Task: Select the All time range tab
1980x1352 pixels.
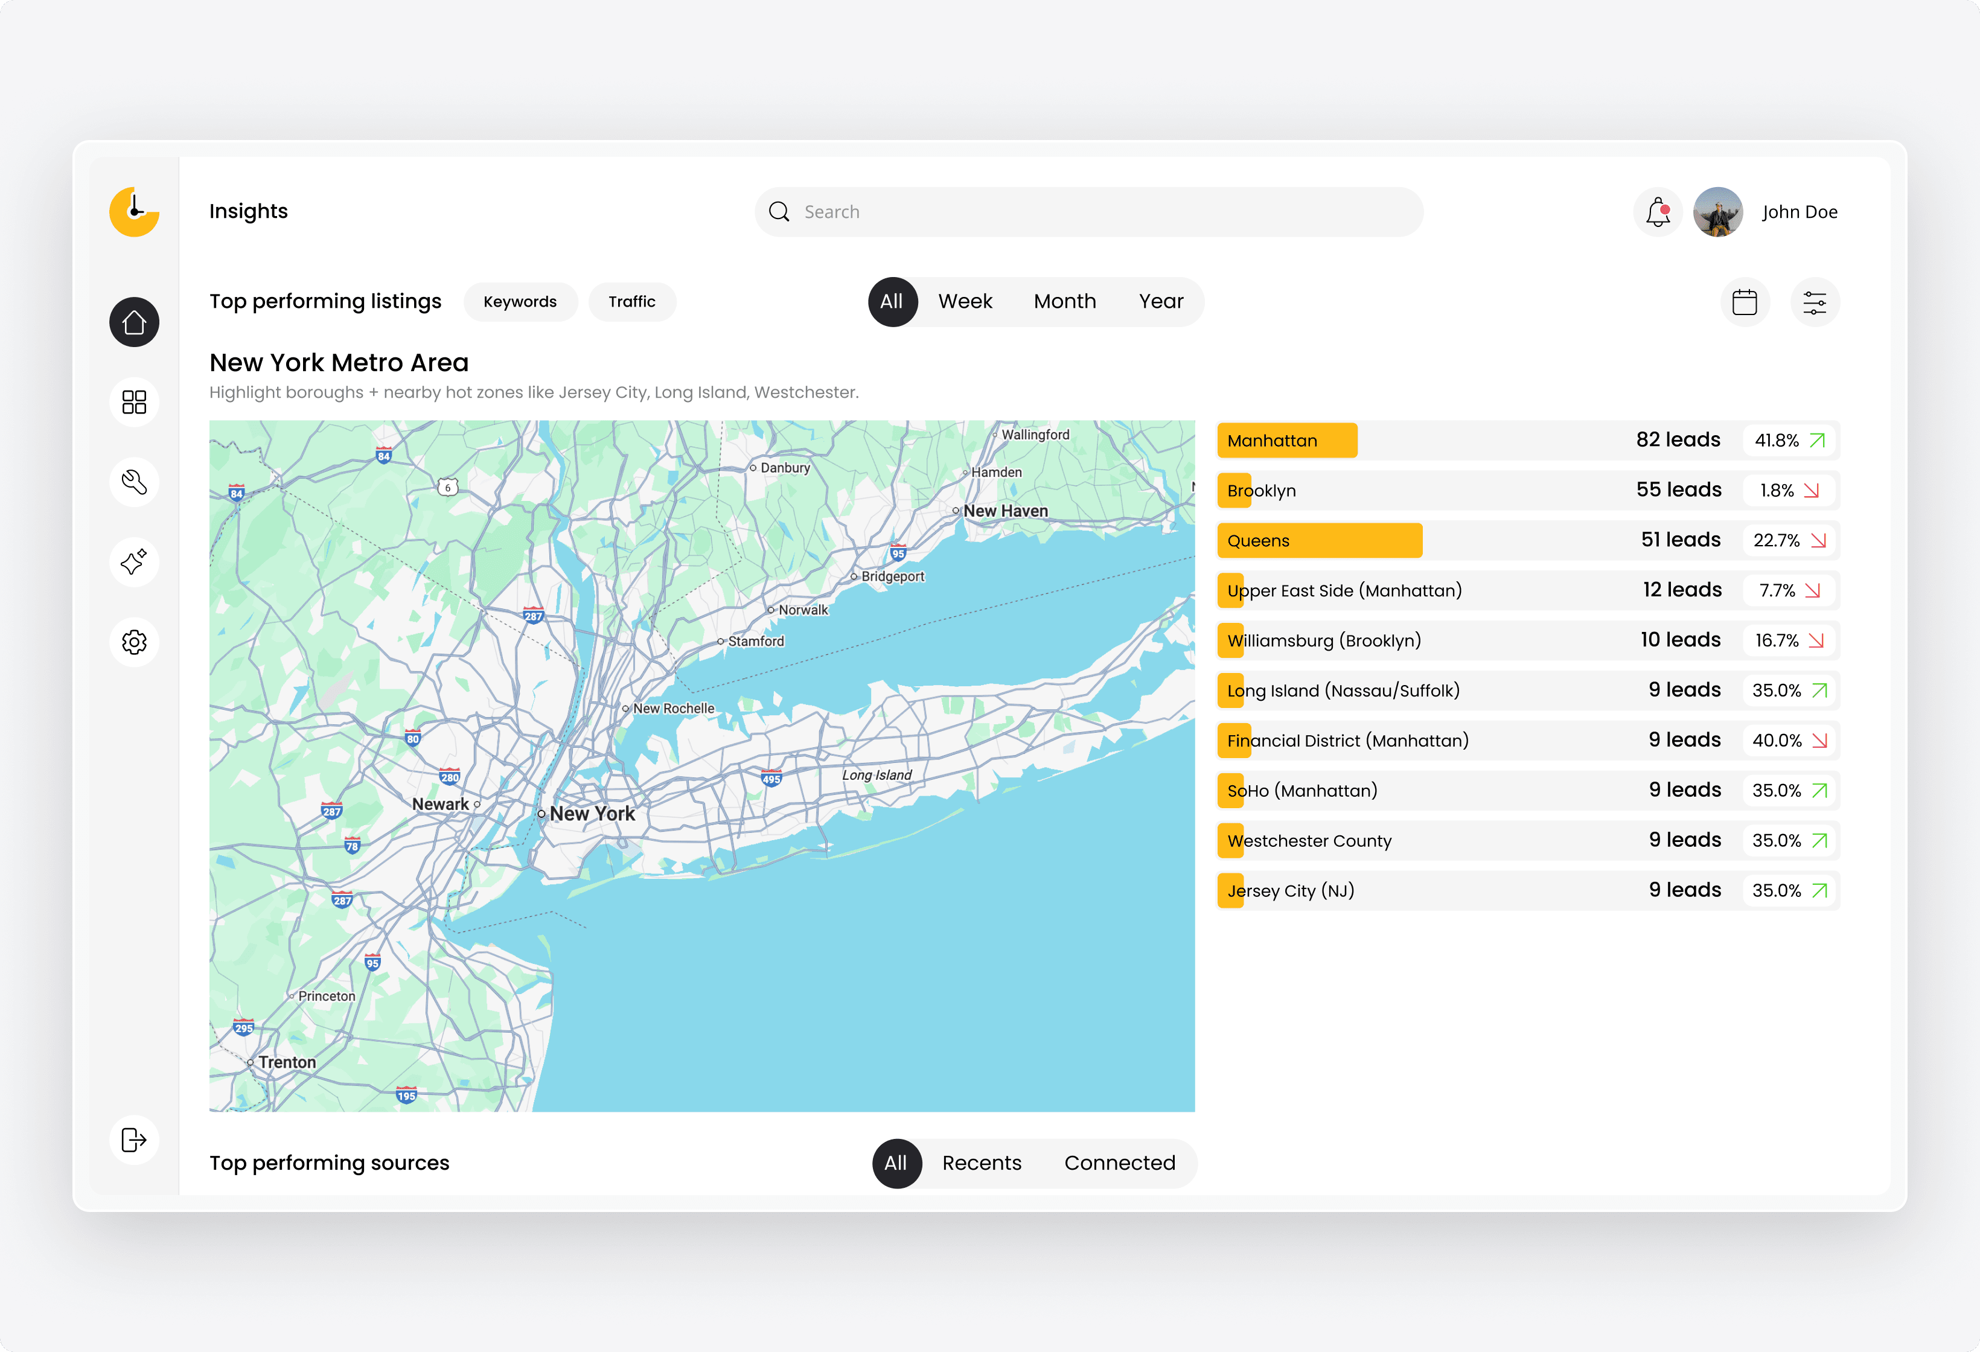Action: pyautogui.click(x=892, y=302)
